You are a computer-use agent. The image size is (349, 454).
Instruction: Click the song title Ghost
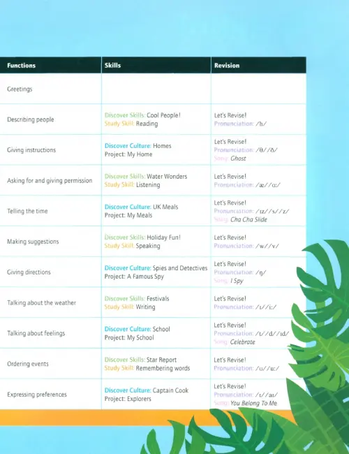coord(238,159)
